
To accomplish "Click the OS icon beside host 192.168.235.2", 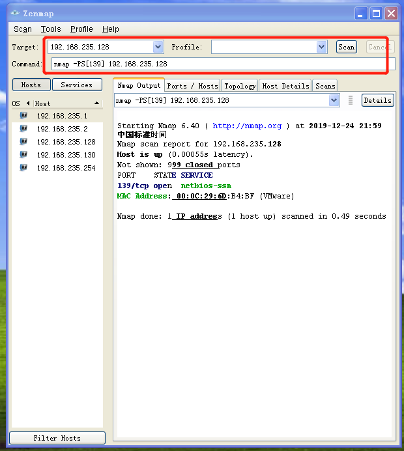I will coord(23,129).
